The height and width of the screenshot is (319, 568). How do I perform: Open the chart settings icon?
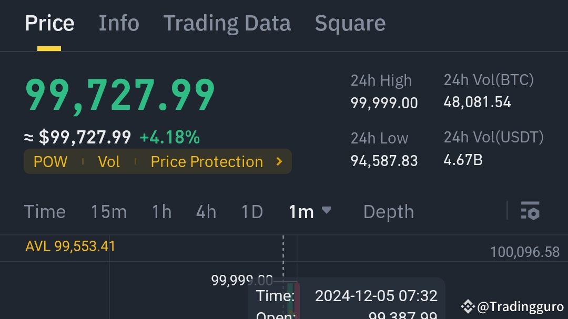click(x=530, y=211)
